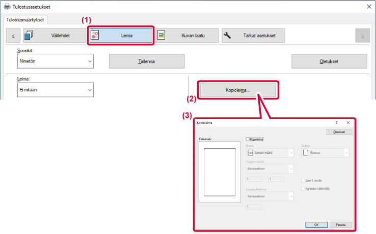The width and height of the screenshot is (376, 234).
Task: Click the printer icon in title bar
Action: [x=7, y=7]
